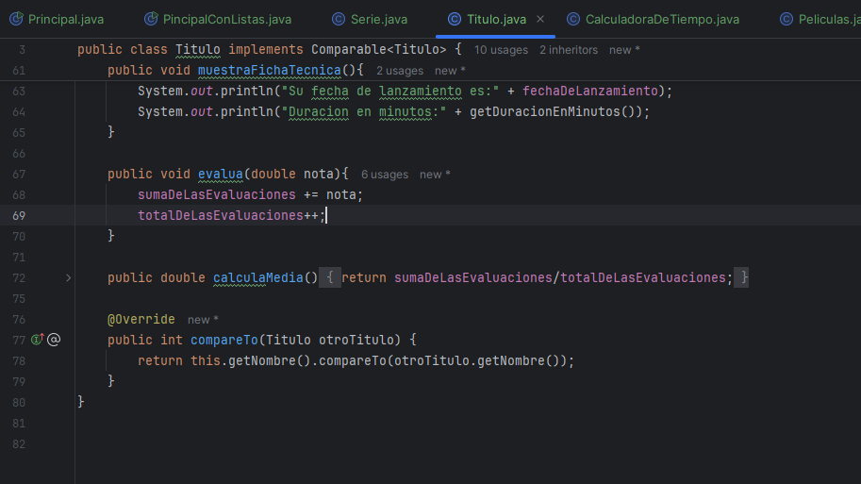
Task: Open the CalculadoraDeTiempo.java tab
Action: [x=654, y=19]
